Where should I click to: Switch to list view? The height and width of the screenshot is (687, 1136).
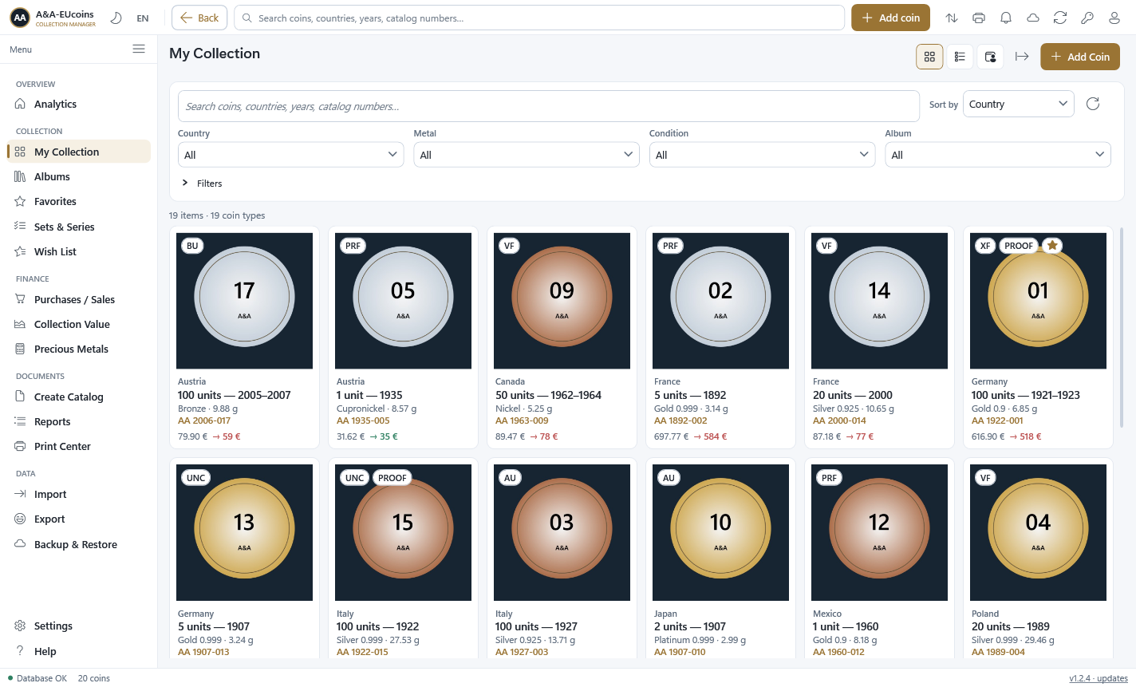pos(960,57)
